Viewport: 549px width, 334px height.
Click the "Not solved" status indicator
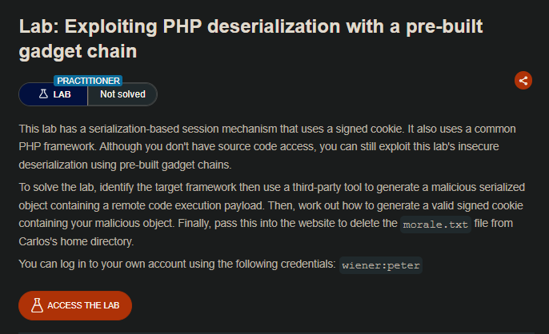122,94
